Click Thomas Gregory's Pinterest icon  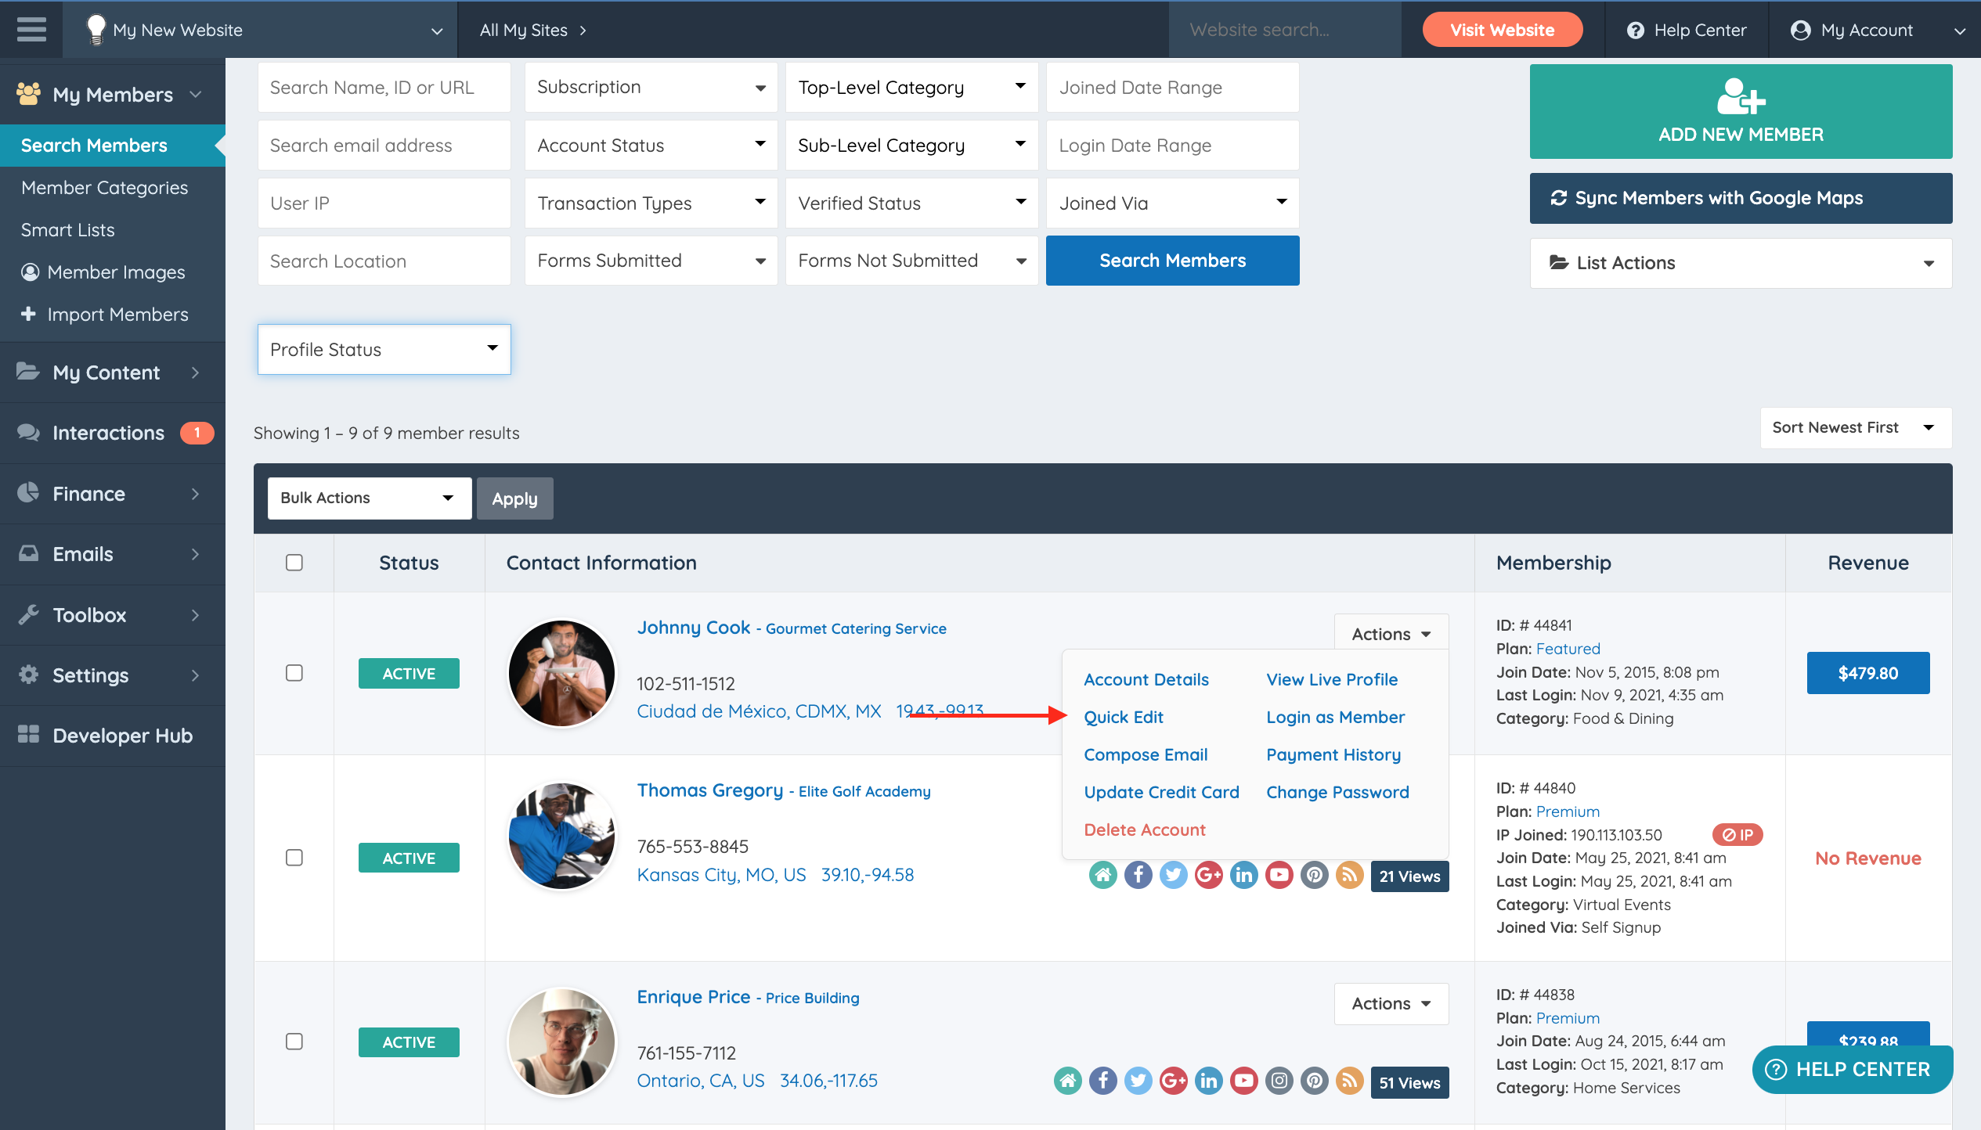[1314, 875]
